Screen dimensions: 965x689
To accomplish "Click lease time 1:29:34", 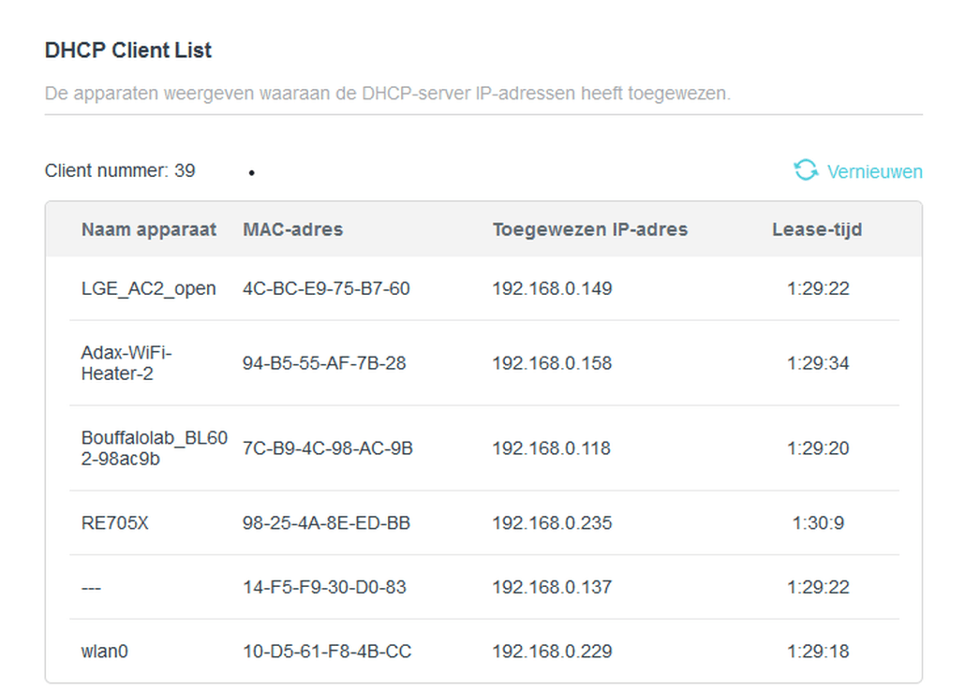I will pyautogui.click(x=818, y=363).
